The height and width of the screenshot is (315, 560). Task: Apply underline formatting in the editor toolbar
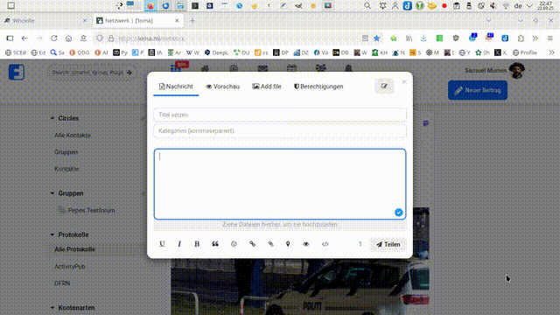[162, 244]
